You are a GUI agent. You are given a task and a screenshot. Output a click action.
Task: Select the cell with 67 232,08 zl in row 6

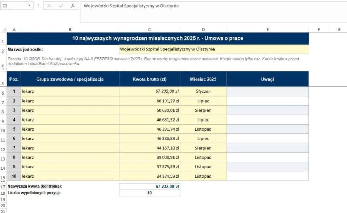click(x=149, y=91)
